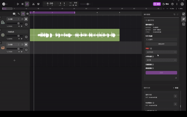Viewport: 187px width, 117px height.
Task: Click track 2 pan knob
Action: (26, 37)
